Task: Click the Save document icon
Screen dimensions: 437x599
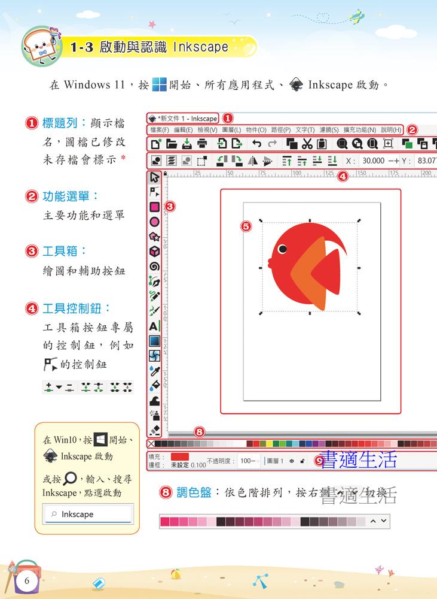Action: pos(187,144)
